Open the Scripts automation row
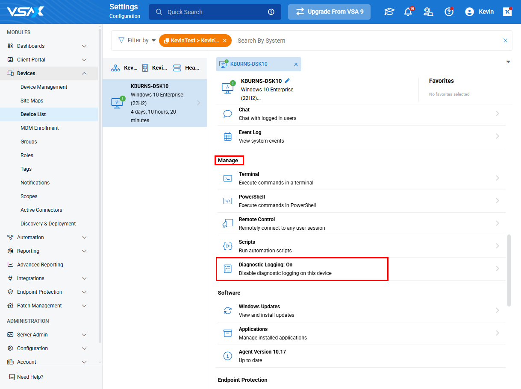The height and width of the screenshot is (389, 521). [361, 246]
